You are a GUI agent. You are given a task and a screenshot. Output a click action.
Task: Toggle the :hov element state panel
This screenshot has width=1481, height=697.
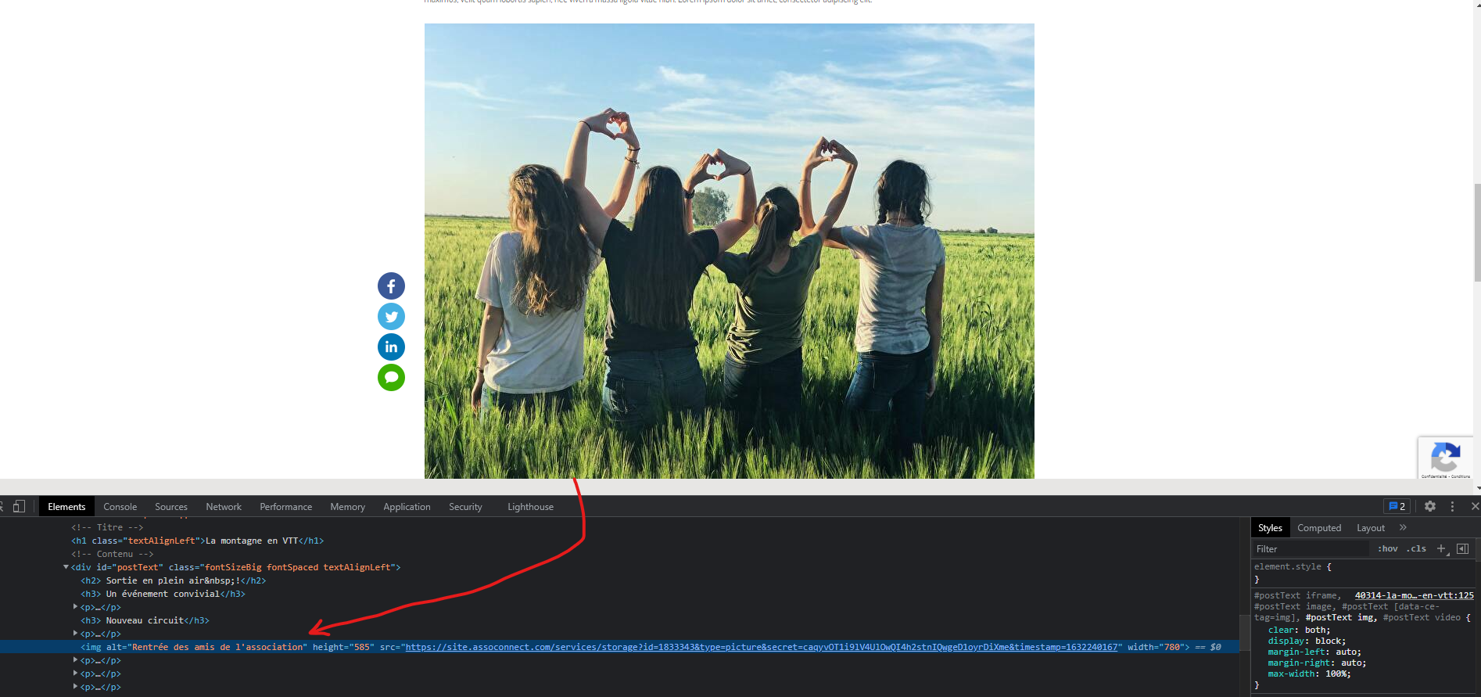click(1388, 549)
